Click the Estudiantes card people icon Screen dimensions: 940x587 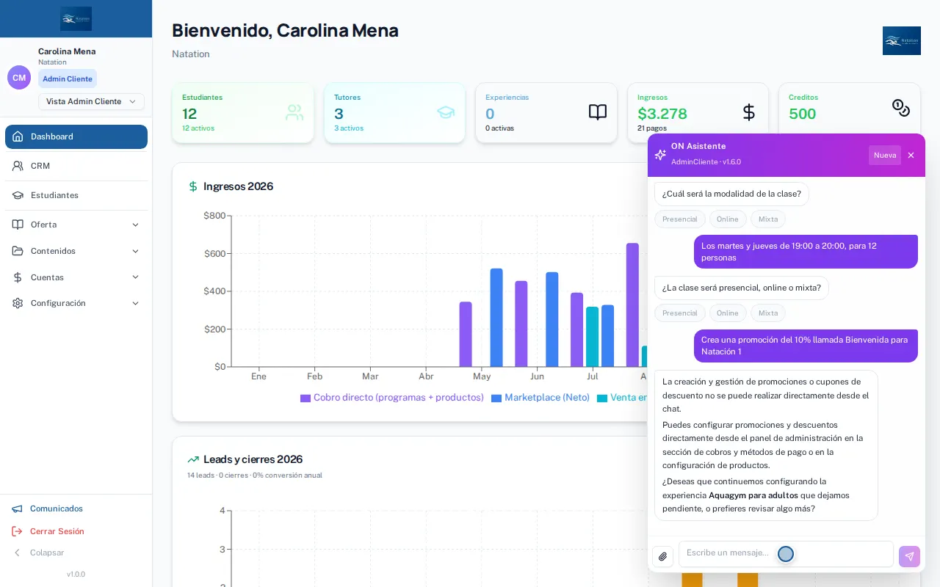click(x=294, y=112)
